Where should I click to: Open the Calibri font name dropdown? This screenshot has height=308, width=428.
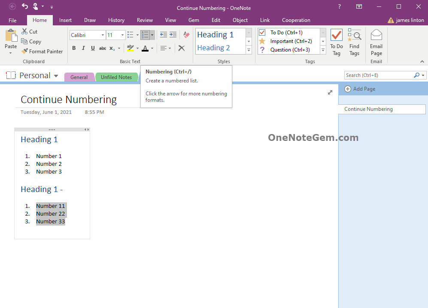[103, 35]
